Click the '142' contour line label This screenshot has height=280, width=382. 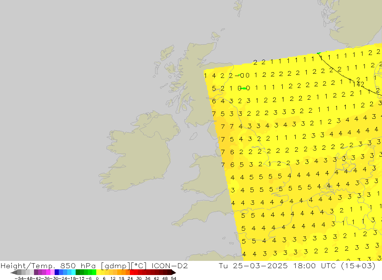pyautogui.click(x=358, y=84)
